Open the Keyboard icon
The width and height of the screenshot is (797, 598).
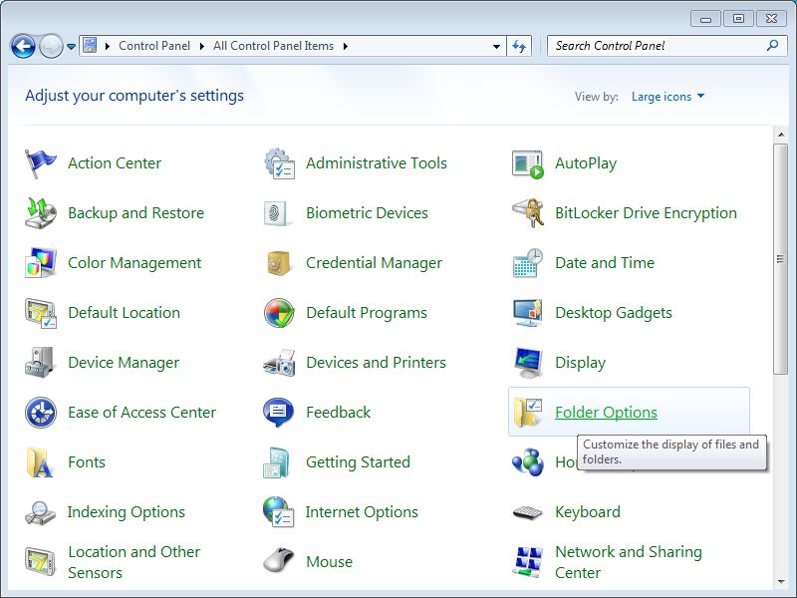(x=528, y=512)
